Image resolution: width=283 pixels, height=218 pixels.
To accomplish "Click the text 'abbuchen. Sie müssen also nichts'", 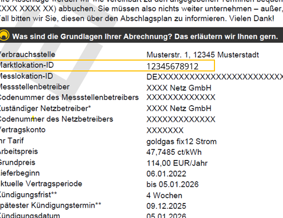I will point(119,9).
